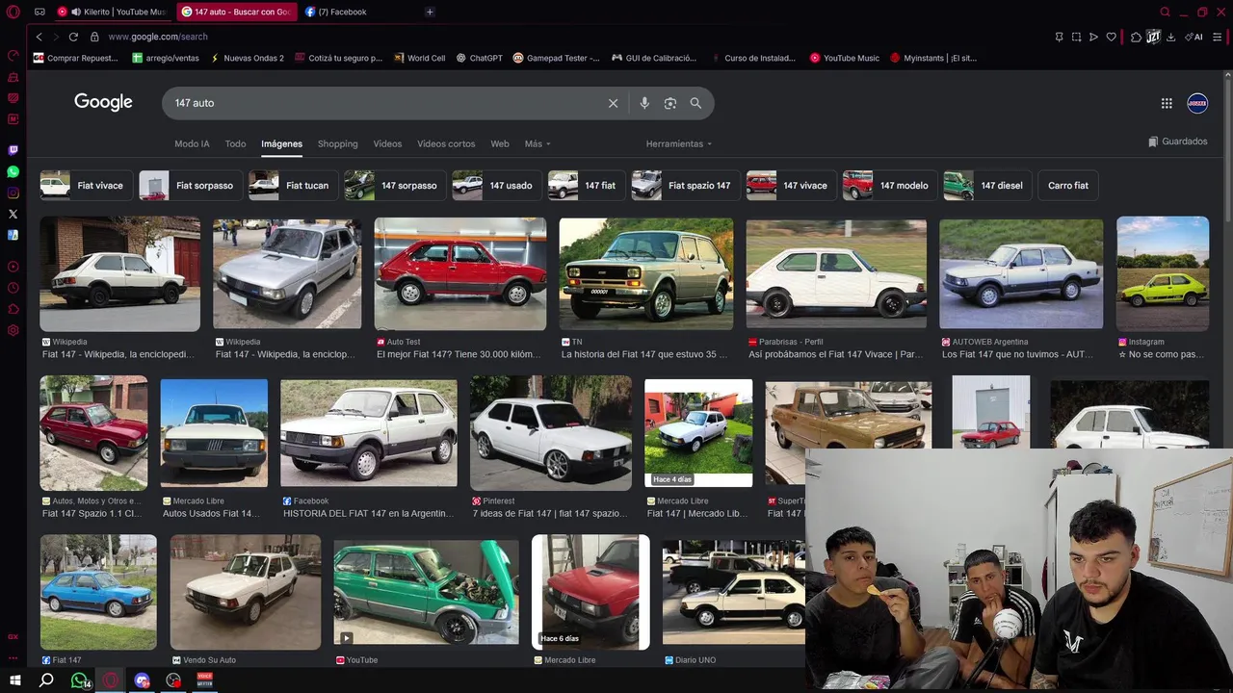This screenshot has width=1233, height=693.
Task: Open Parabrisas white Fiat 147 Vivace image
Action: [x=836, y=274]
